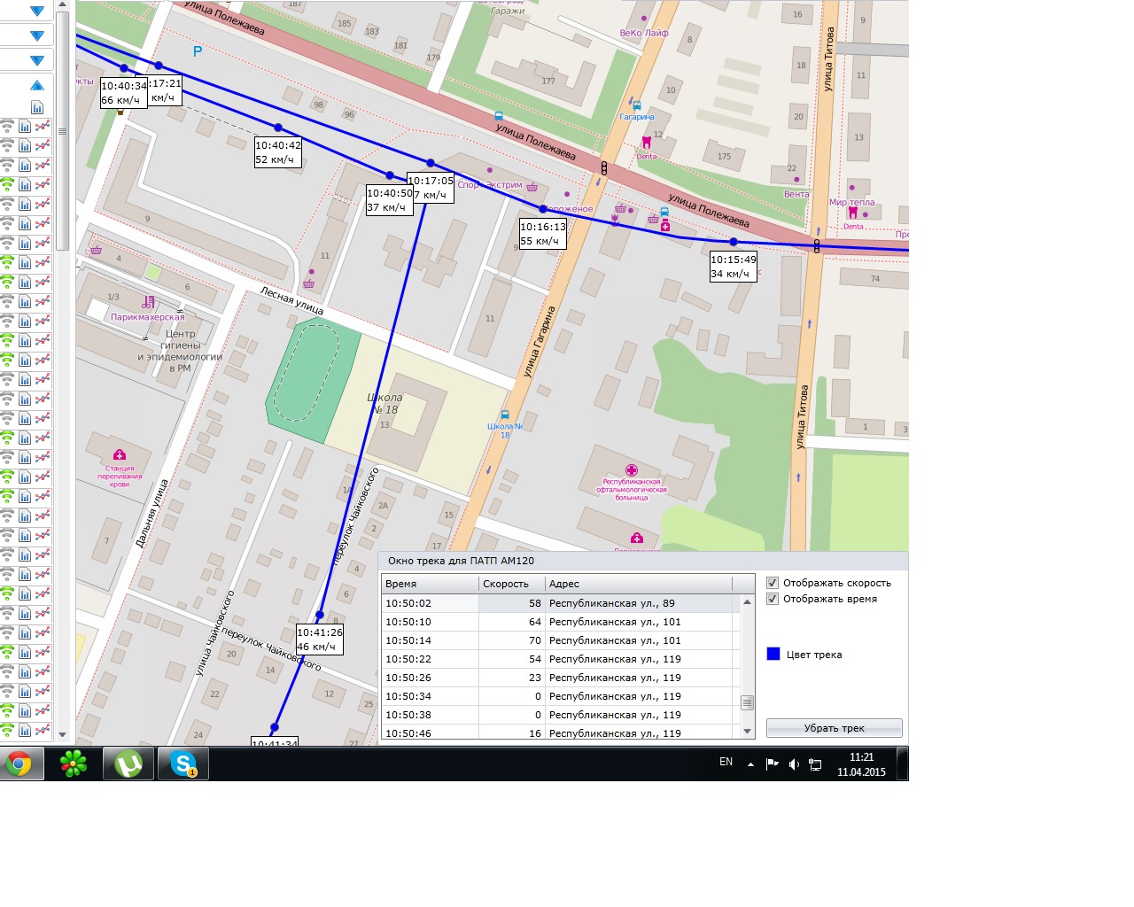The height and width of the screenshot is (907, 1134).
Task: Click the blood transfusion station map icon
Action: [120, 455]
